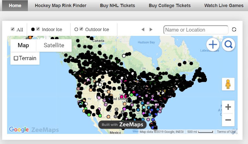Uncheck the Outdoor Ice checkbox

click(81, 29)
